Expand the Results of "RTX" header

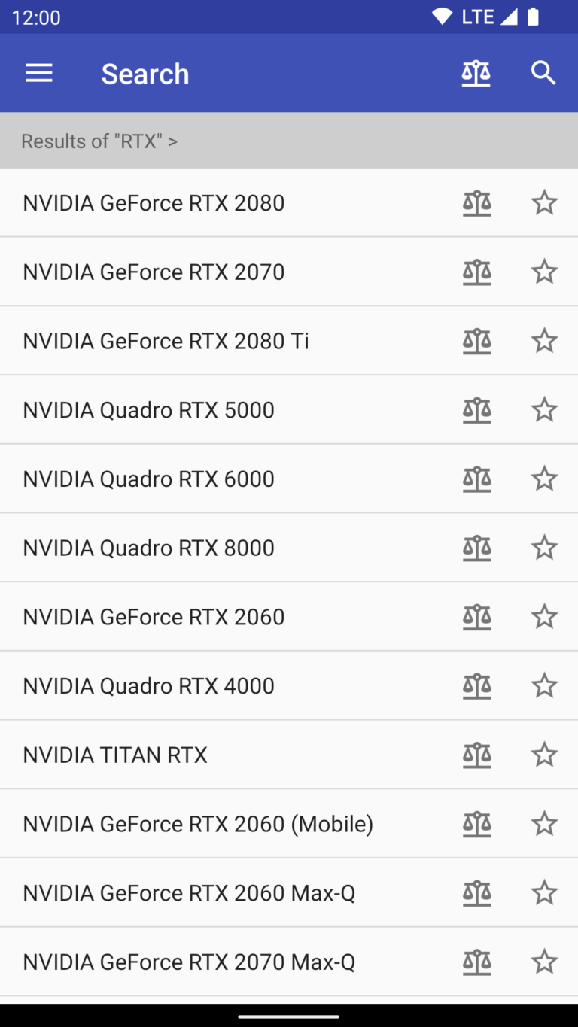[x=99, y=141]
